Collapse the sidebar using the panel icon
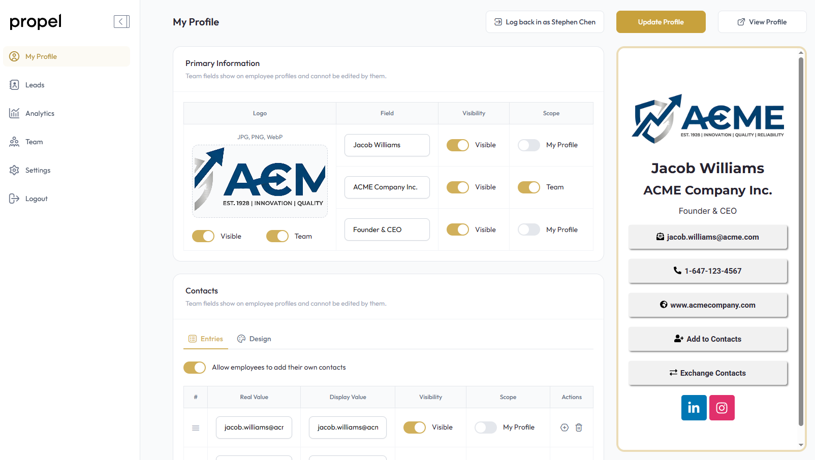This screenshot has width=815, height=460. (121, 21)
